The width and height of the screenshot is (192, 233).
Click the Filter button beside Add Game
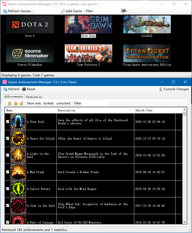pos(89,11)
